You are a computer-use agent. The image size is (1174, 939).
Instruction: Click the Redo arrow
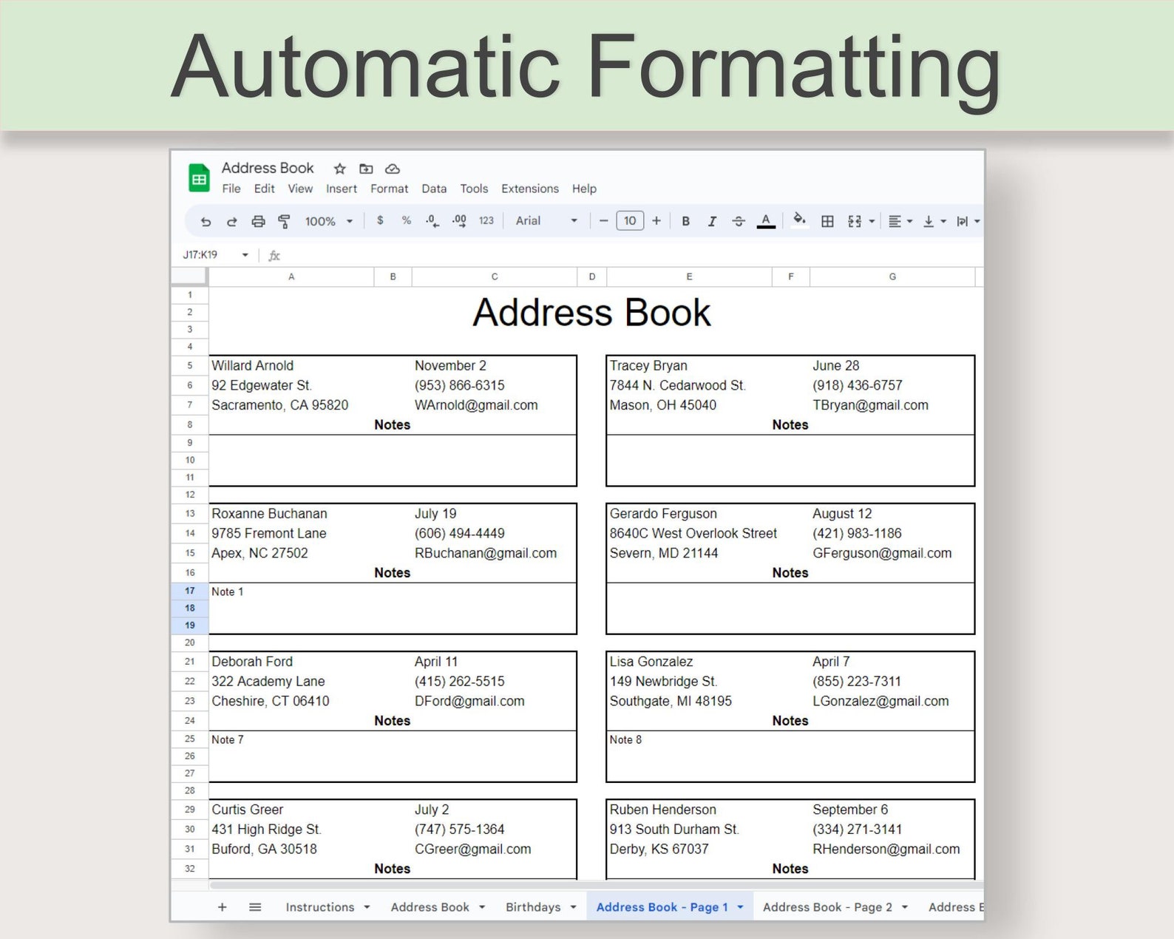click(x=231, y=221)
